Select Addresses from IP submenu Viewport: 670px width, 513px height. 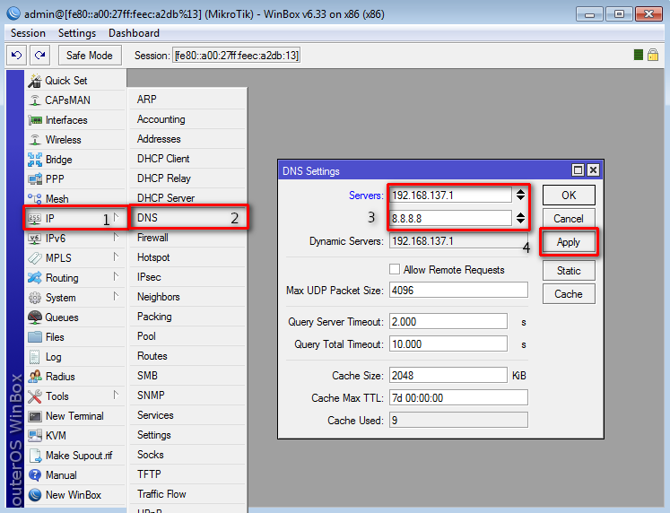188,139
